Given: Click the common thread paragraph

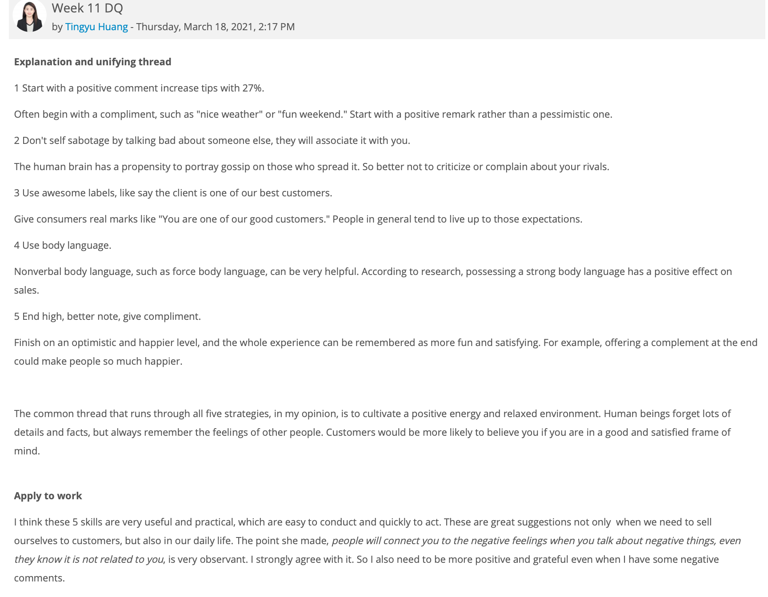Looking at the screenshot, I should [372, 432].
